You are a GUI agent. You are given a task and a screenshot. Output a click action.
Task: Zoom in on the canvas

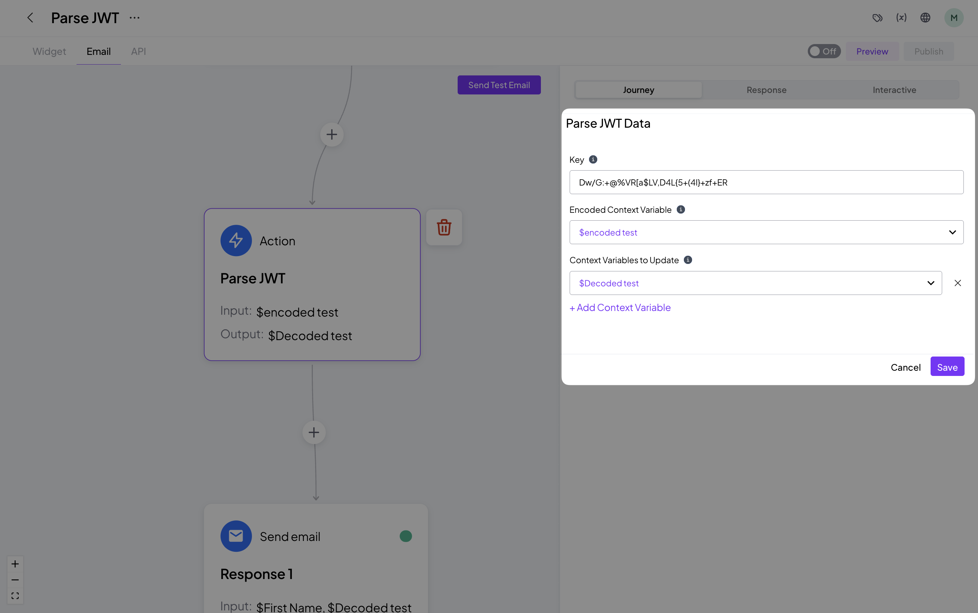15,564
